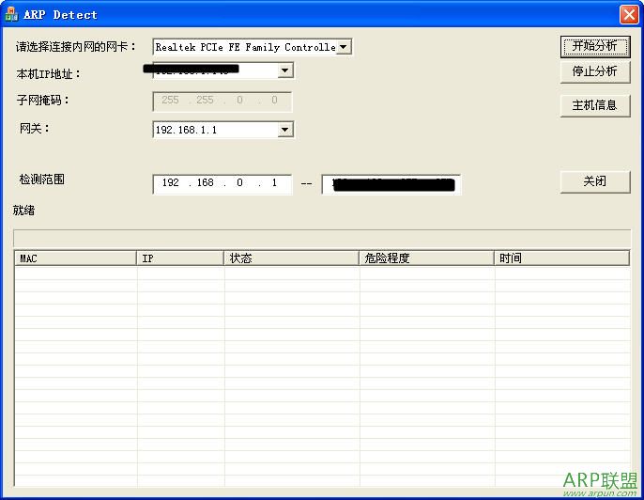Click the ARP Detect title bar icon
The width and height of the screenshot is (644, 500).
tap(11, 14)
